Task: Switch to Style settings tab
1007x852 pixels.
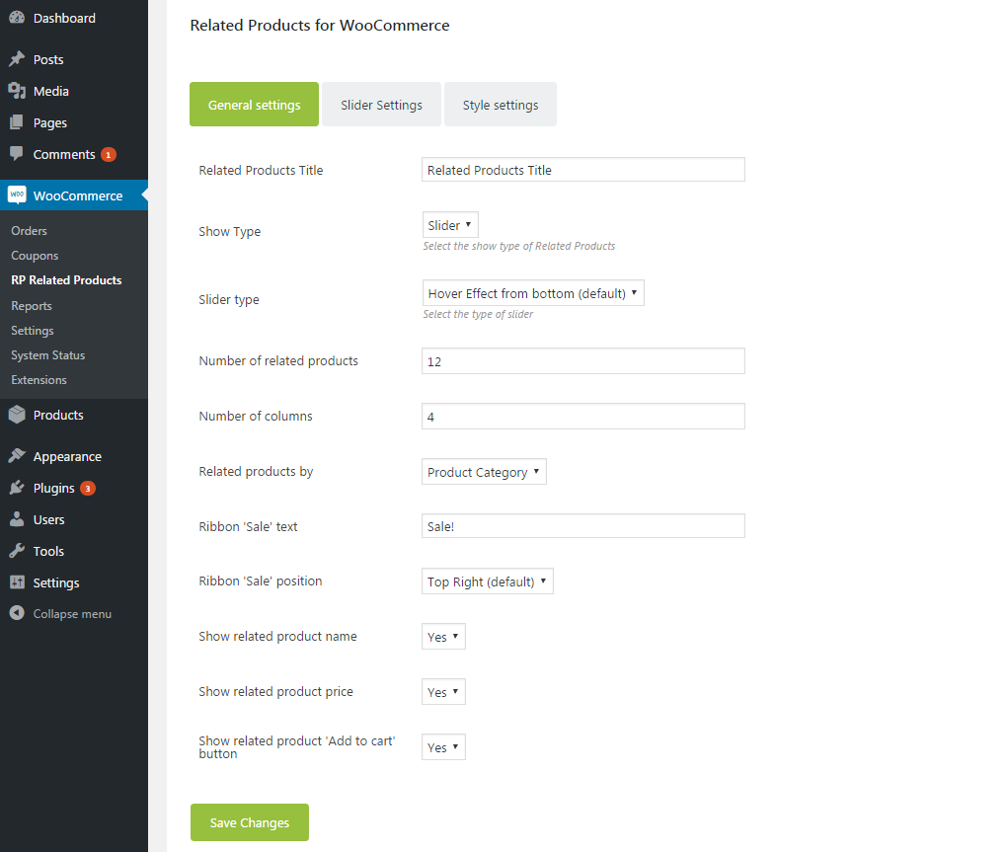Action: click(x=501, y=104)
